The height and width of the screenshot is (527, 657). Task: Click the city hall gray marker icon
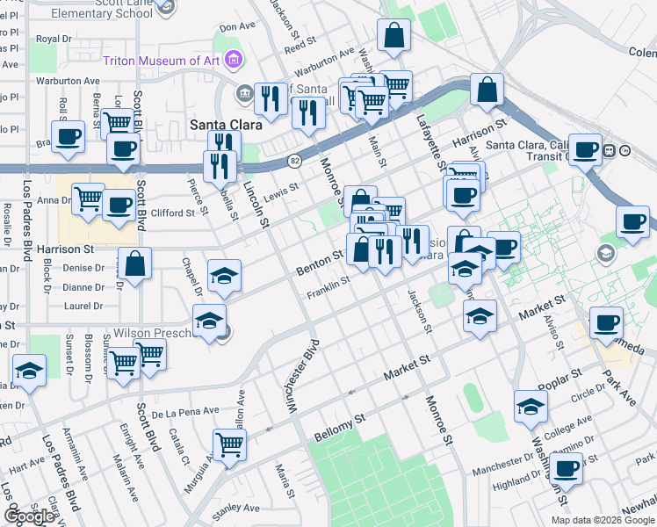(244, 93)
